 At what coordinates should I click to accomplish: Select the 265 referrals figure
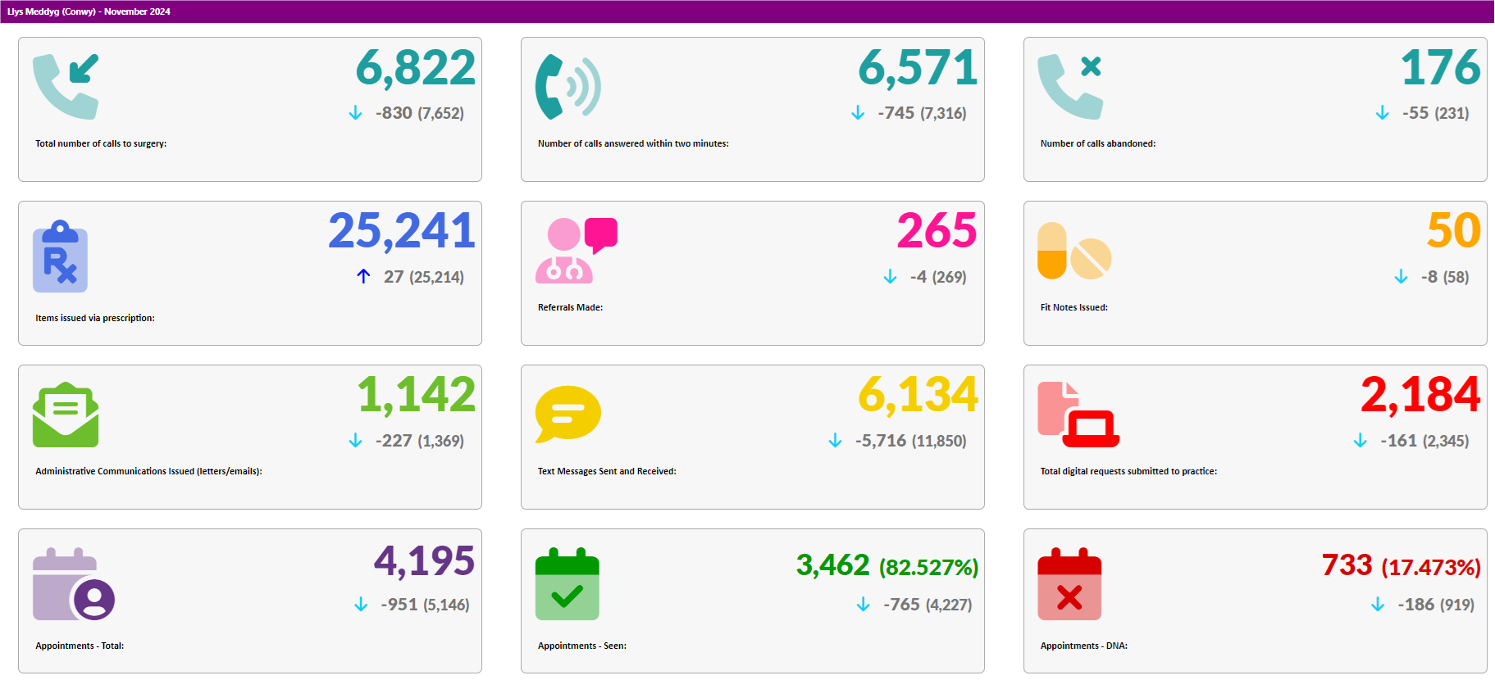pos(937,232)
